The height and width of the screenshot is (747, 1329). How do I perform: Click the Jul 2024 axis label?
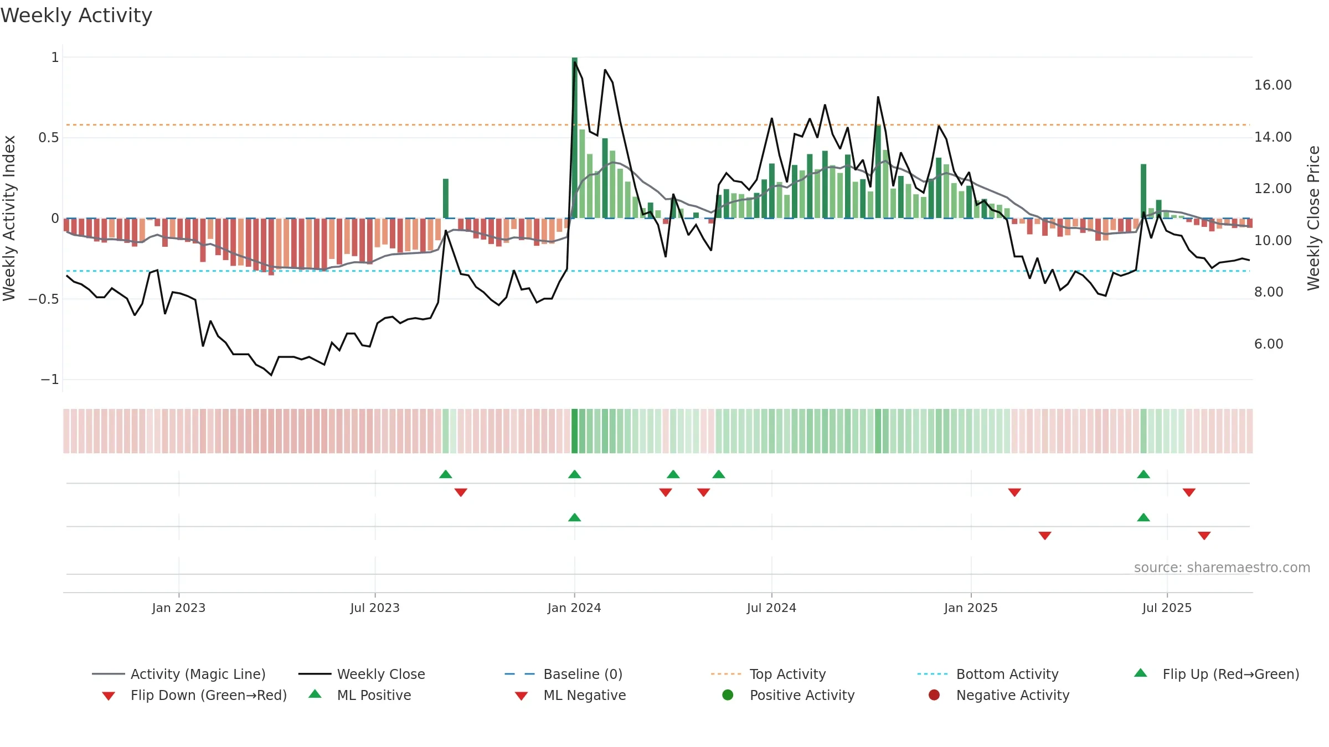(771, 608)
